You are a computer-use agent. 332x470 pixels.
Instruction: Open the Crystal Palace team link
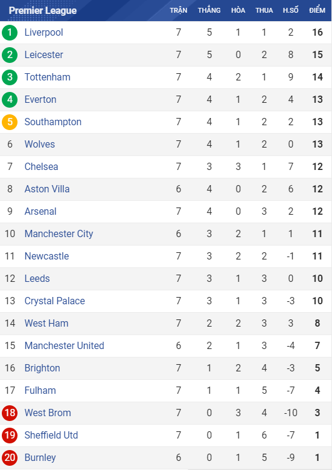pyautogui.click(x=55, y=301)
